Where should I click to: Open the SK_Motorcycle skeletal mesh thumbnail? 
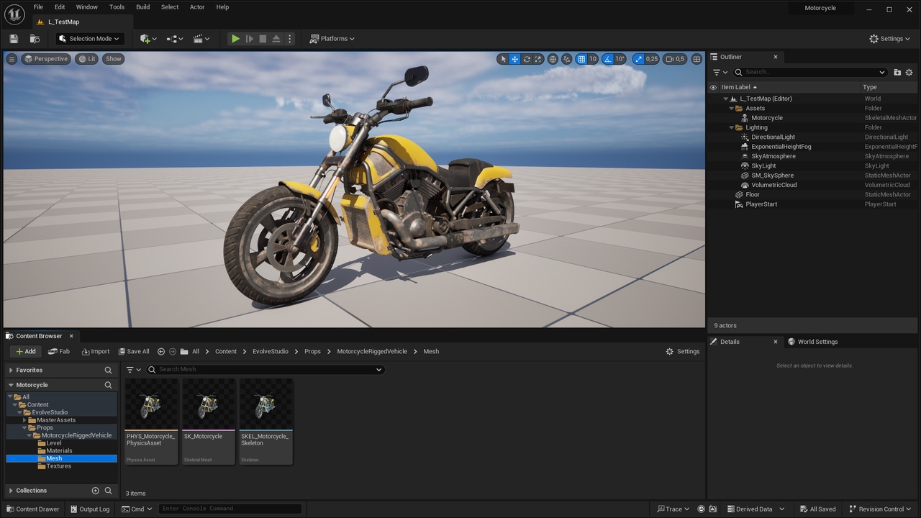click(x=209, y=421)
